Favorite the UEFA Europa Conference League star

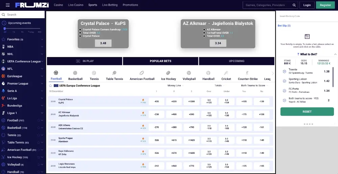[x=50, y=86]
